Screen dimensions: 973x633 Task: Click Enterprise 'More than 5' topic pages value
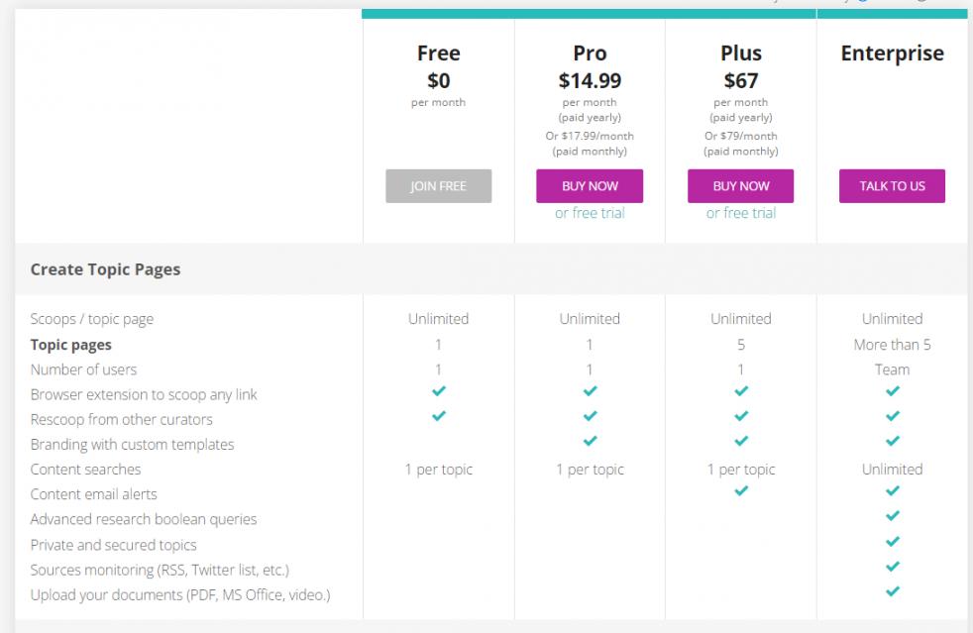pyautogui.click(x=892, y=345)
